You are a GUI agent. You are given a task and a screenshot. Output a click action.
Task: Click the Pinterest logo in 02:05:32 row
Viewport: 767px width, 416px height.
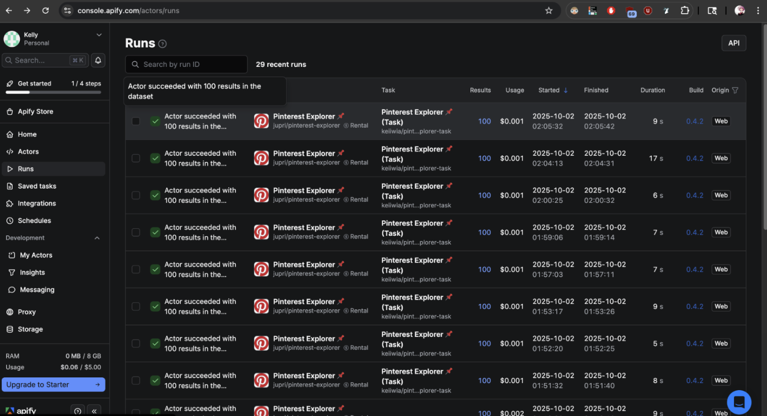click(x=261, y=121)
